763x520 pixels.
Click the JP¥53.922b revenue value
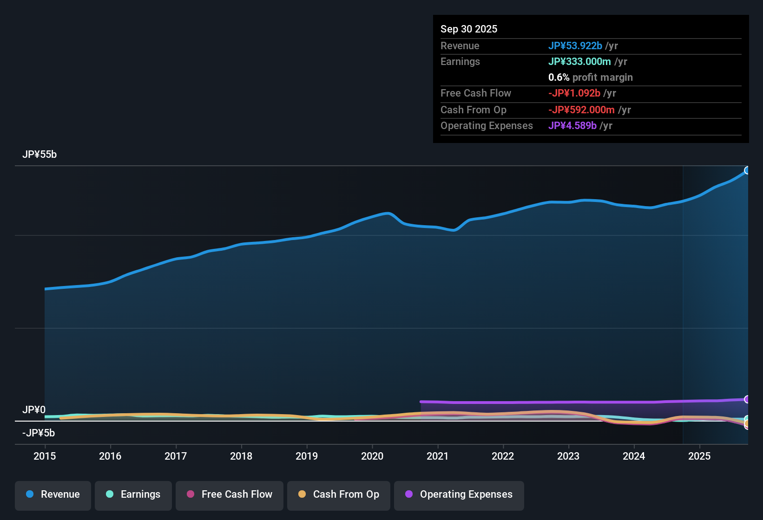(576, 46)
